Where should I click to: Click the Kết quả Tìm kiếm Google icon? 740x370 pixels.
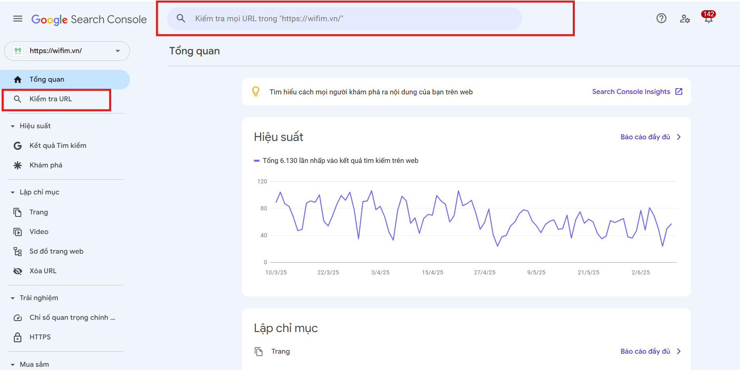[18, 146]
